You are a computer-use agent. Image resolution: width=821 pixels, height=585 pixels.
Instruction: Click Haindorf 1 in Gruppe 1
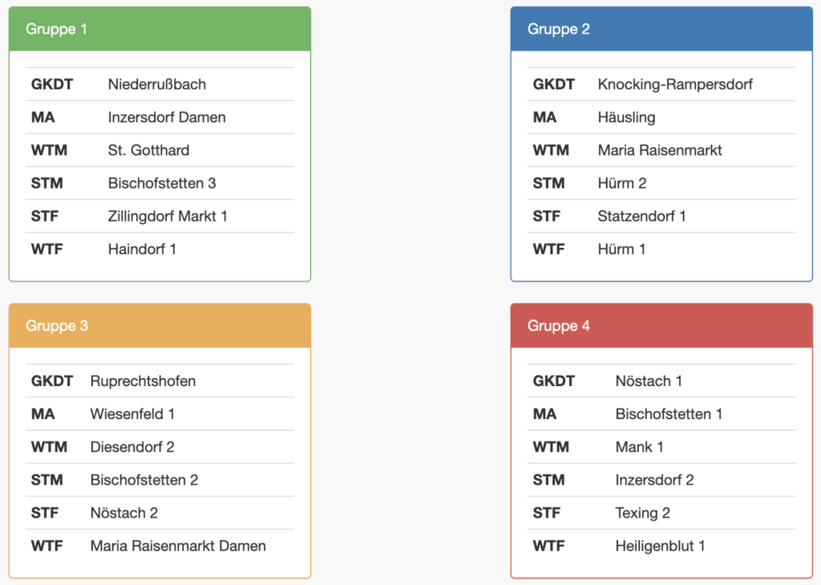pyautogui.click(x=142, y=249)
